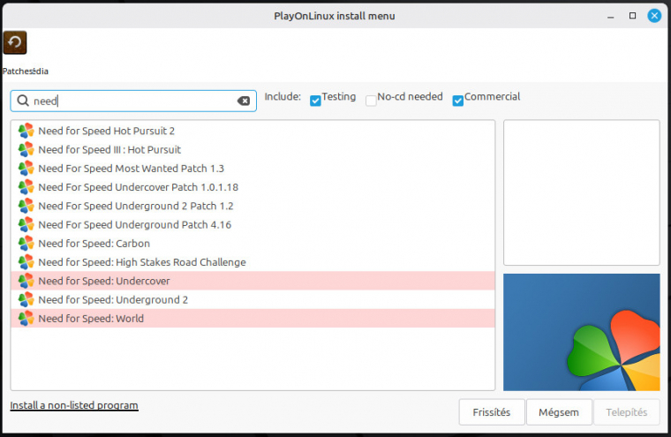Image resolution: width=671 pixels, height=437 pixels.
Task: Click the icon beside Need For Speed Most Wanted Patch
Action: click(26, 168)
